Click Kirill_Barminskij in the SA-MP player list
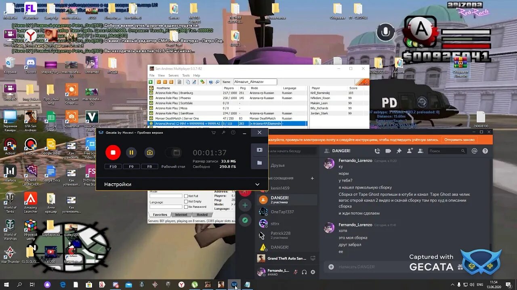The width and height of the screenshot is (517, 290). click(x=320, y=93)
